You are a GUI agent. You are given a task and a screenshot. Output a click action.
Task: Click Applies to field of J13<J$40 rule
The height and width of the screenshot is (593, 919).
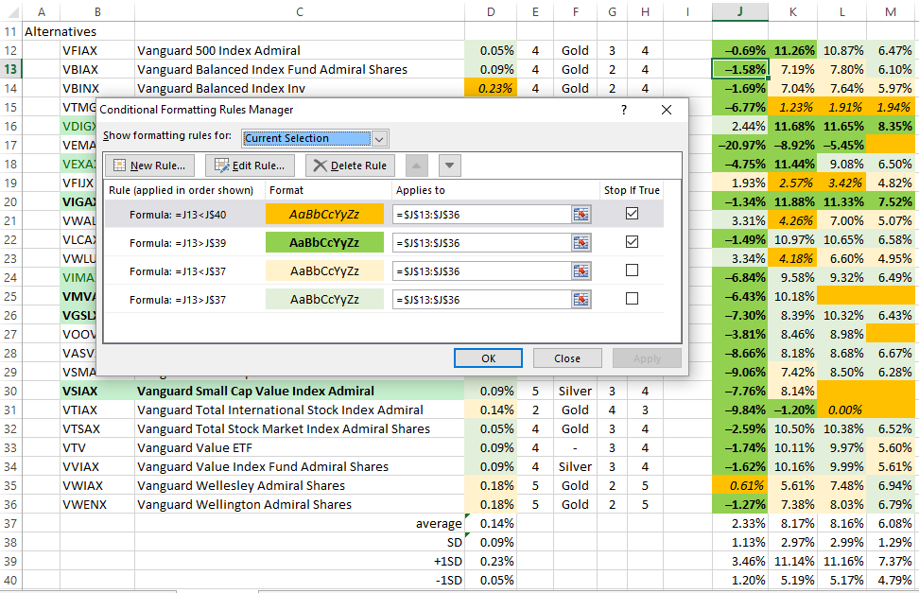coord(482,215)
